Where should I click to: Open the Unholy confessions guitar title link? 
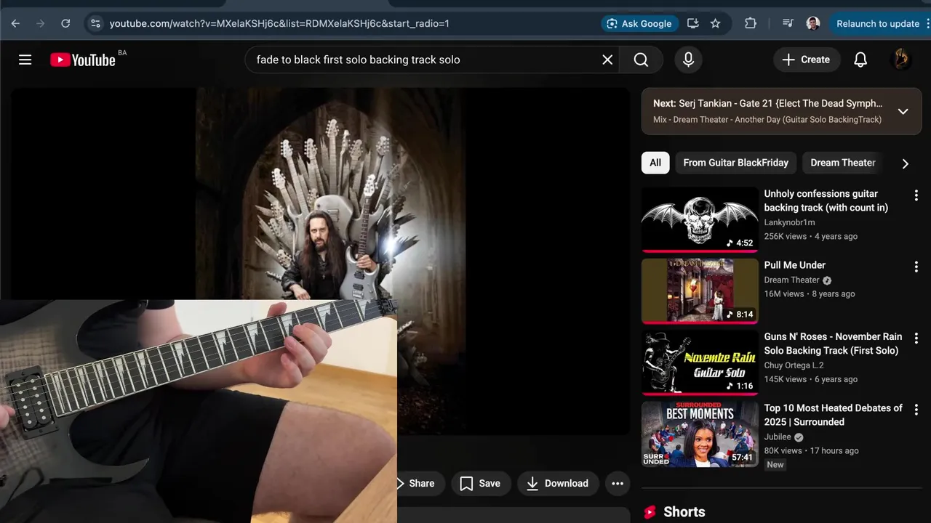click(x=826, y=200)
